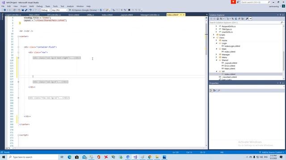
Task: Open Windows Start menu
Action: click(x=4, y=157)
